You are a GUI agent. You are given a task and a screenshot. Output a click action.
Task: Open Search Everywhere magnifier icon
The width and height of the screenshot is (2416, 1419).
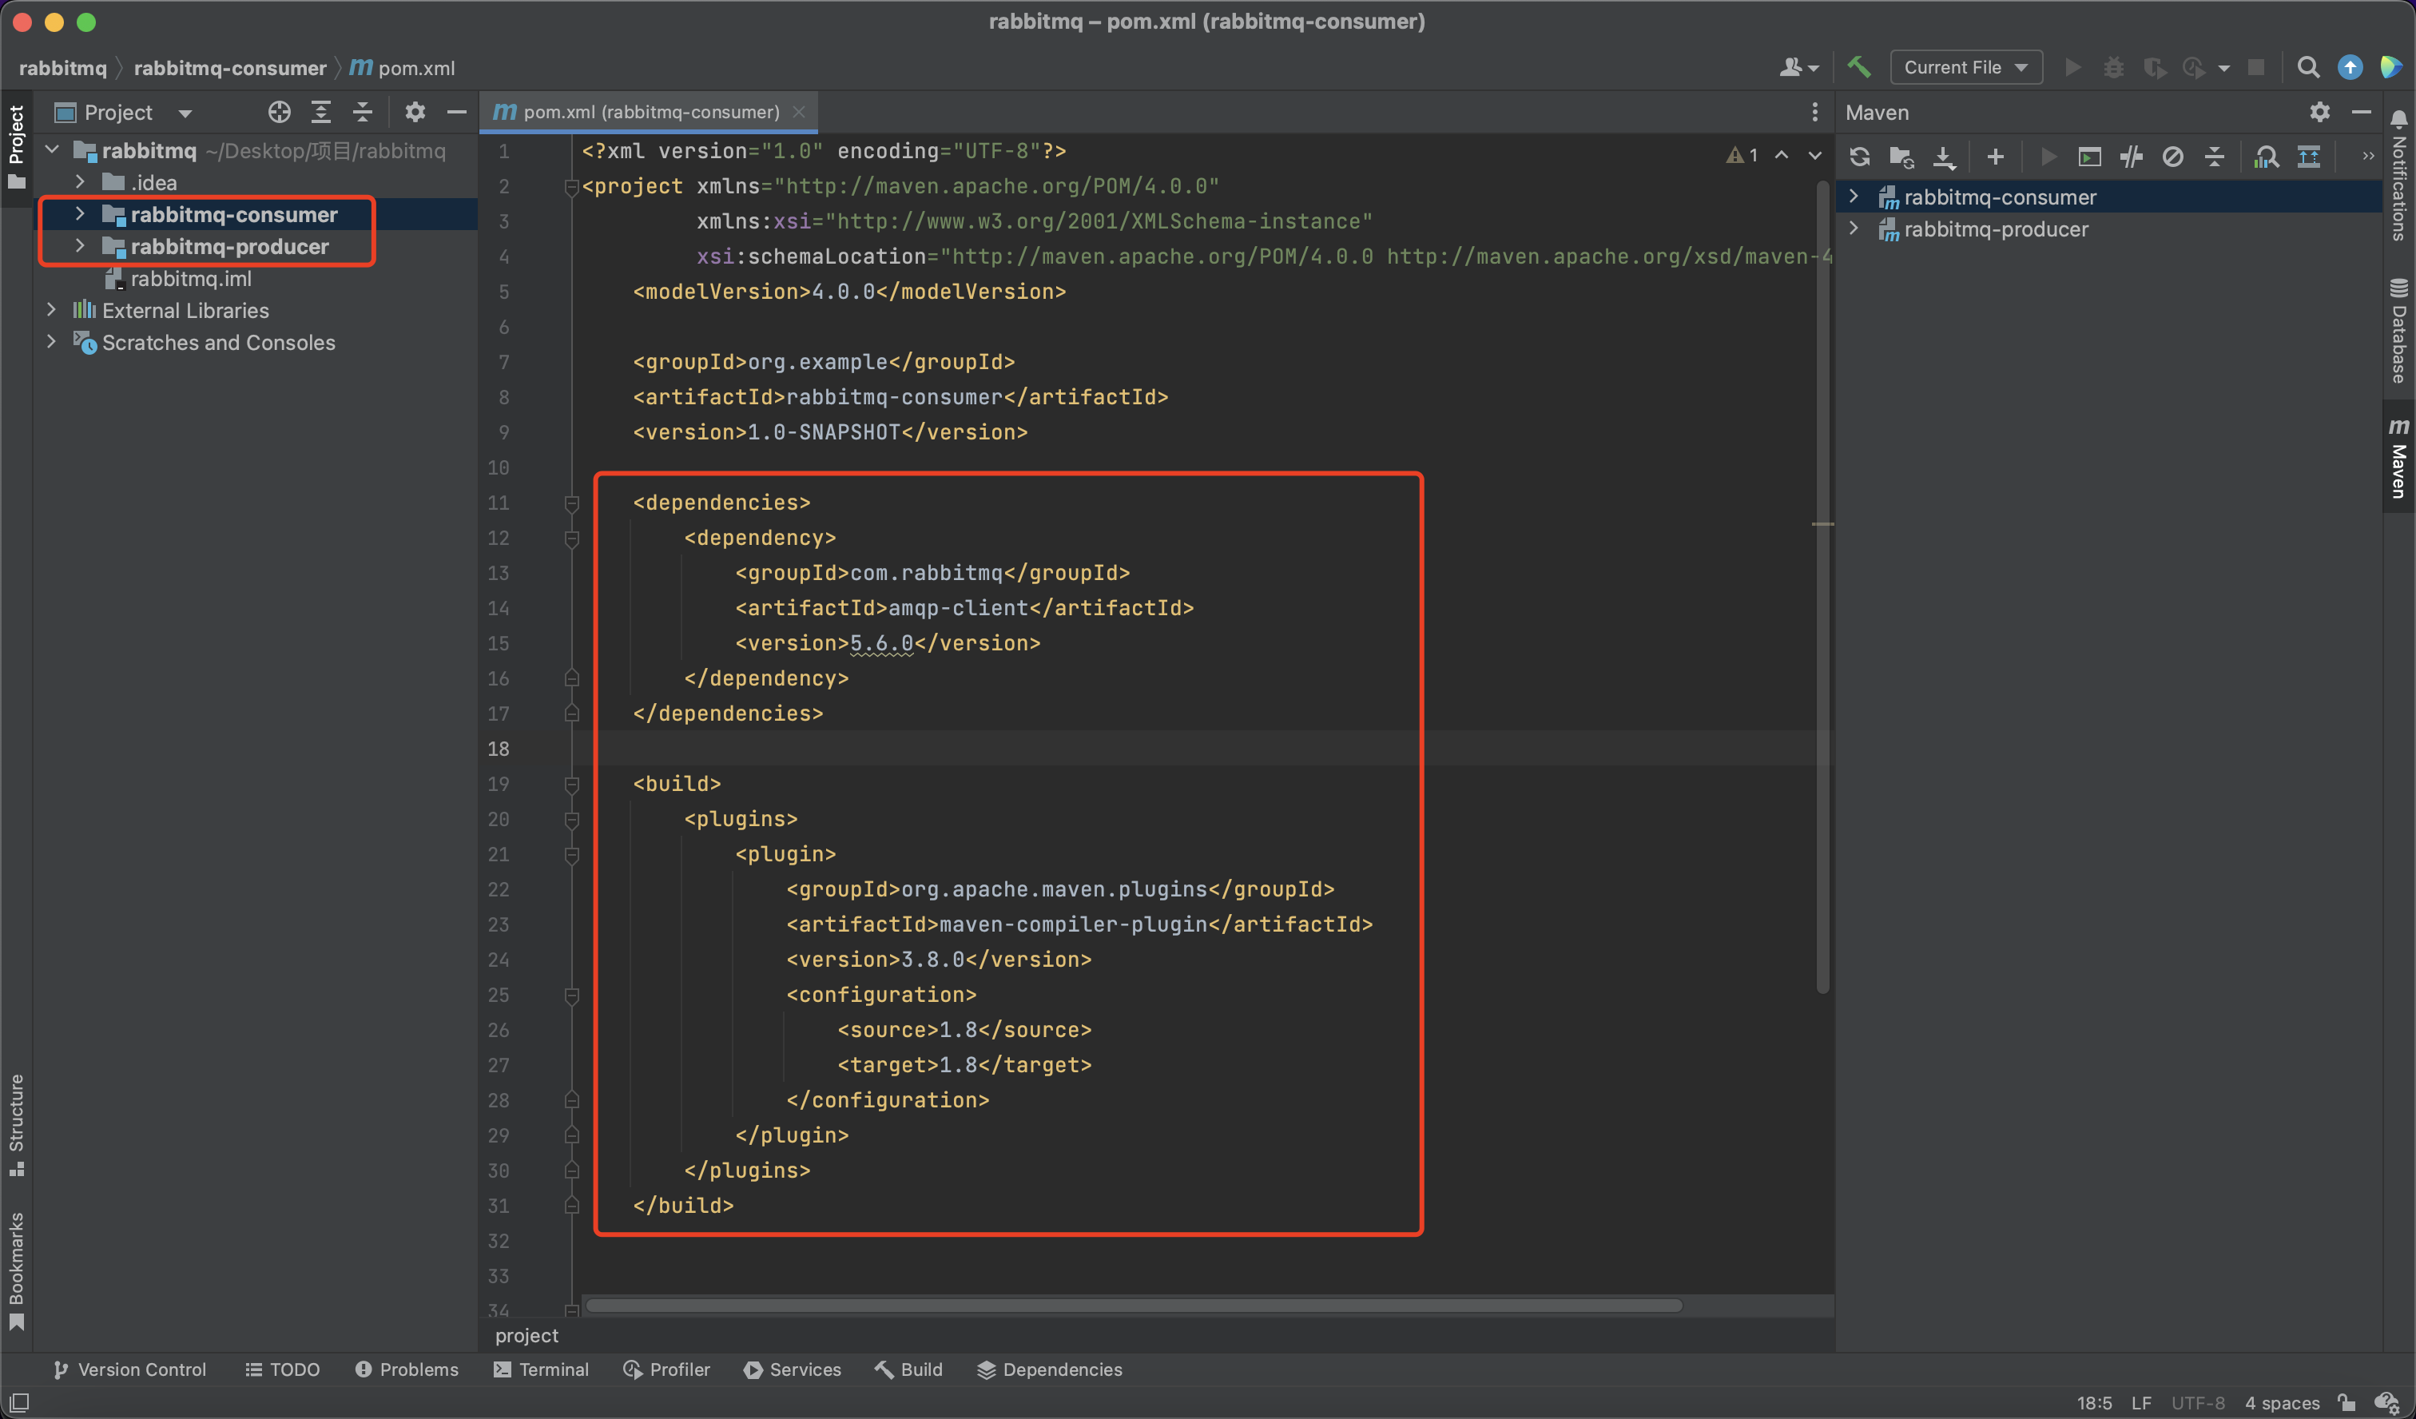pos(2307,67)
